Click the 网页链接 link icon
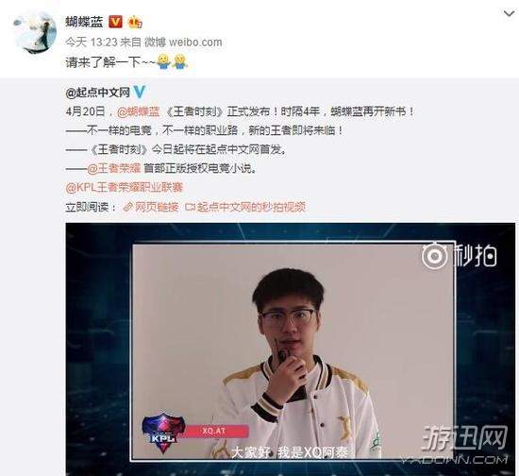519x476 pixels. (127, 208)
